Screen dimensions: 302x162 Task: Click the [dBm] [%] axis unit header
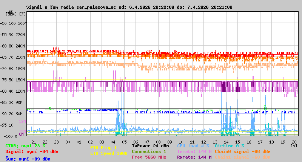coord(16,14)
